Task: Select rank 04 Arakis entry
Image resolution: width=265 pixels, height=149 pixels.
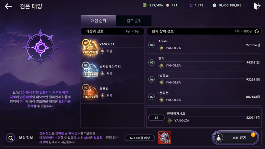Action: point(204,45)
